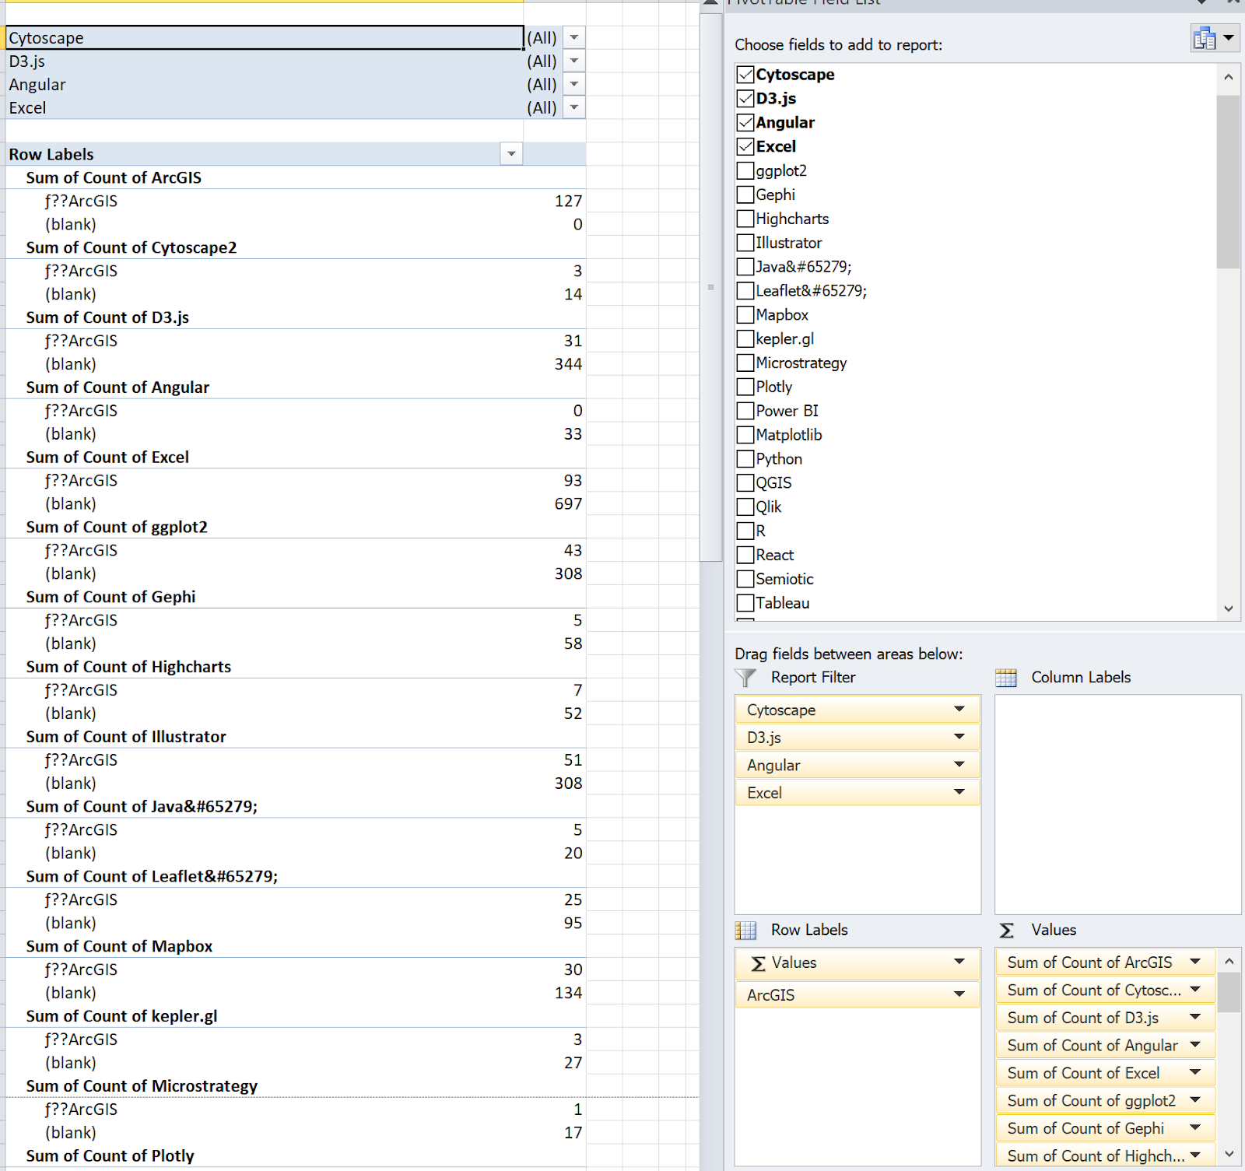
Task: Click the Values sigma icon
Action: pyautogui.click(x=1006, y=930)
